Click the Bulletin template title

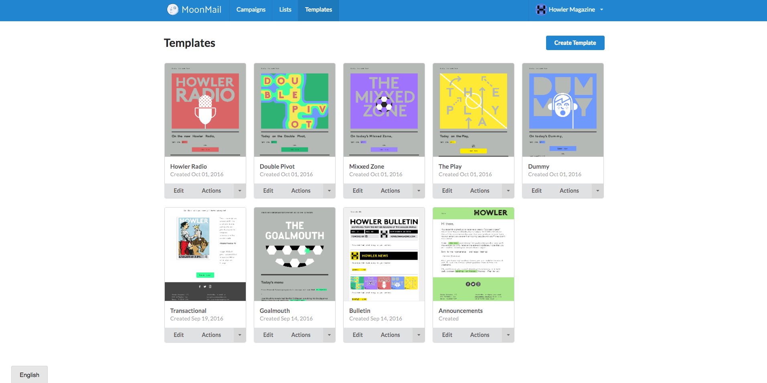point(360,310)
